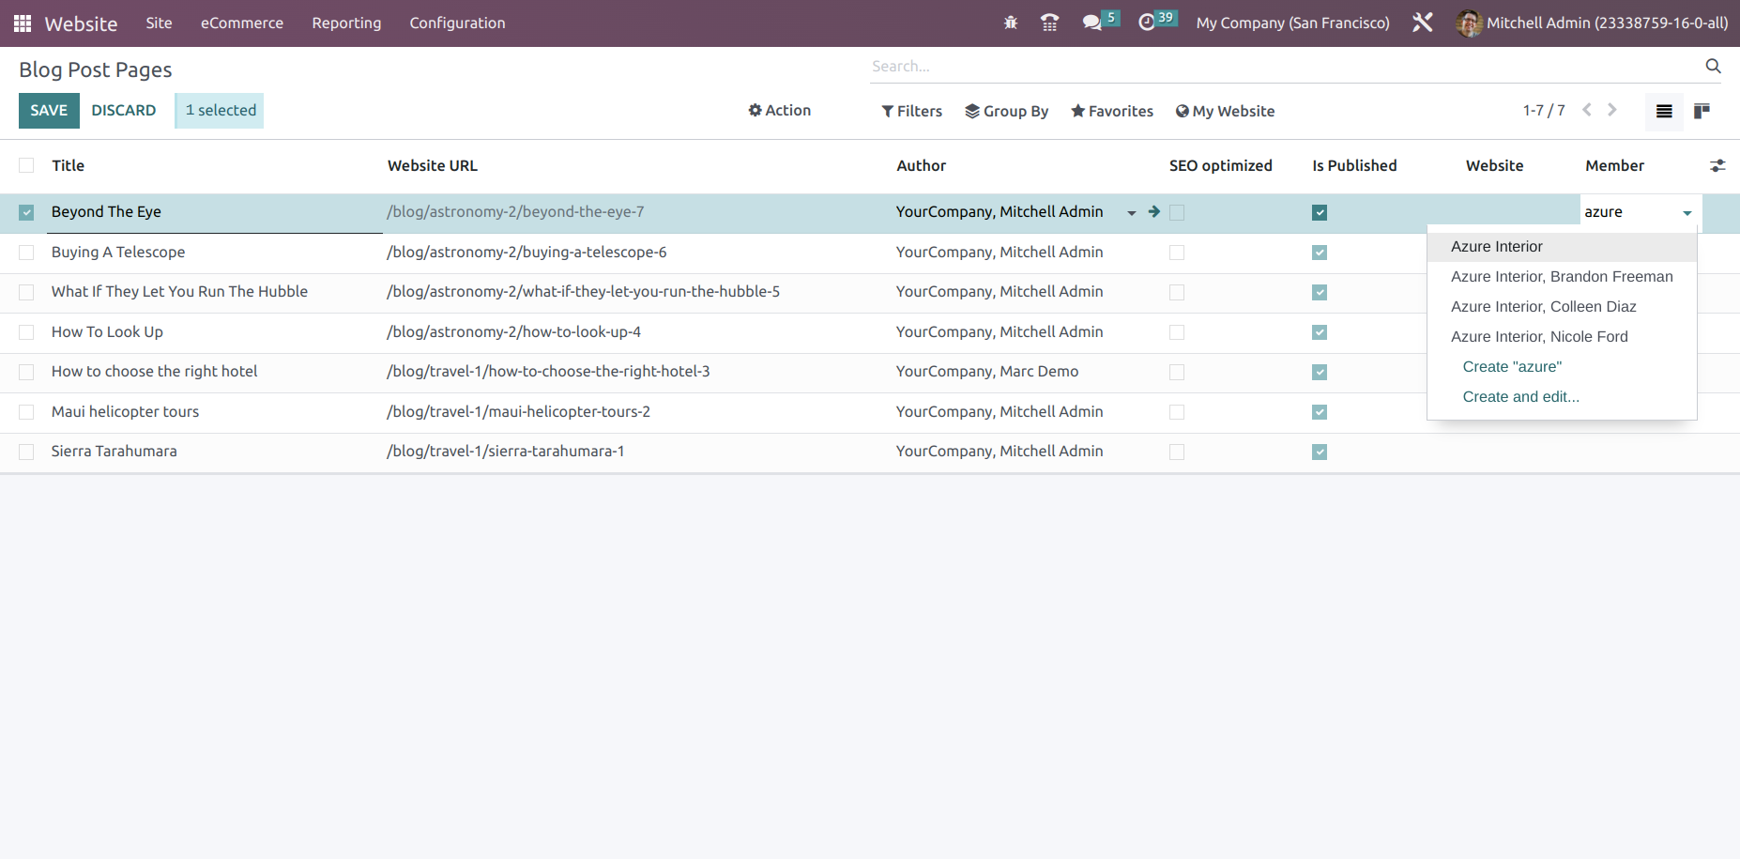Open the Author dropdown for Beyond The Eye

pos(1132,212)
